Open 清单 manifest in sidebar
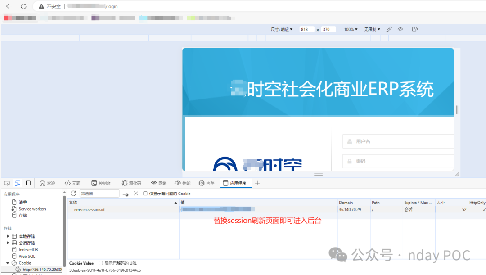 [x=22, y=202]
